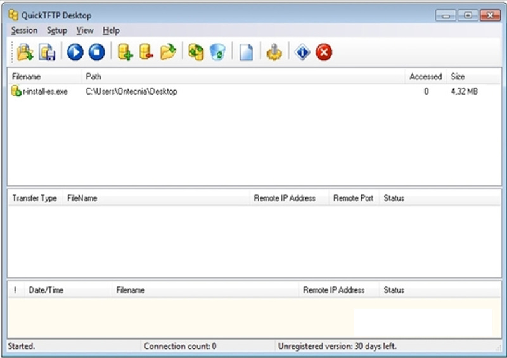Click the Status header in transfers pane

[x=439, y=198]
